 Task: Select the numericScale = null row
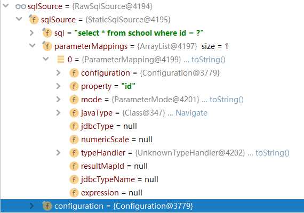pyautogui.click(x=152, y=140)
